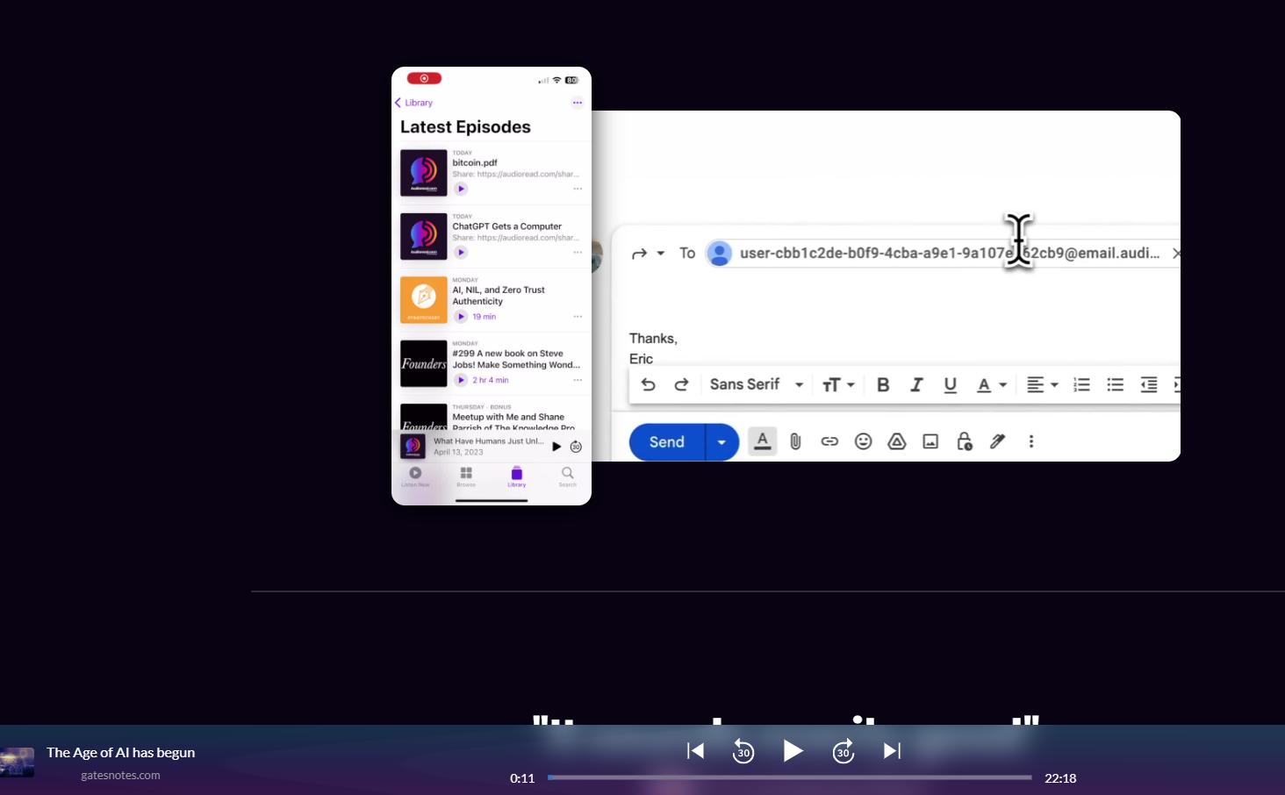Insert a photo into the email
This screenshot has height=795, width=1285.
coord(930,441)
